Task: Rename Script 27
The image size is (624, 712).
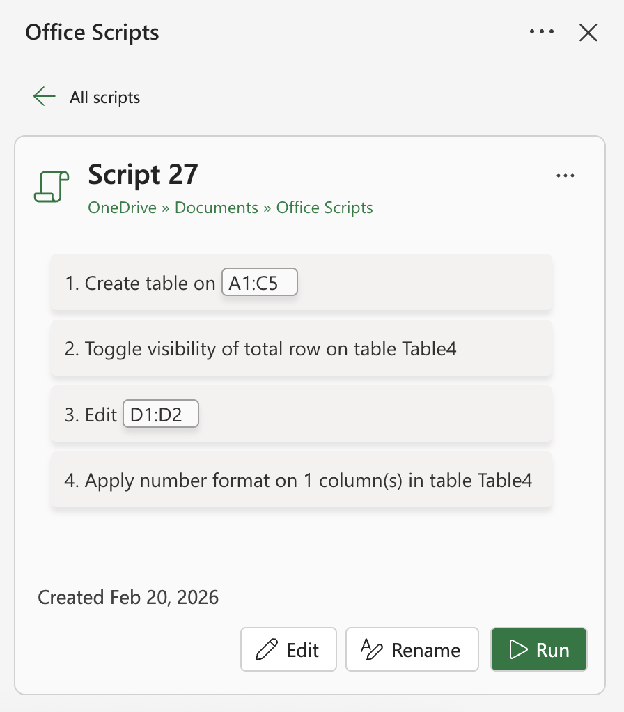Action: tap(412, 649)
